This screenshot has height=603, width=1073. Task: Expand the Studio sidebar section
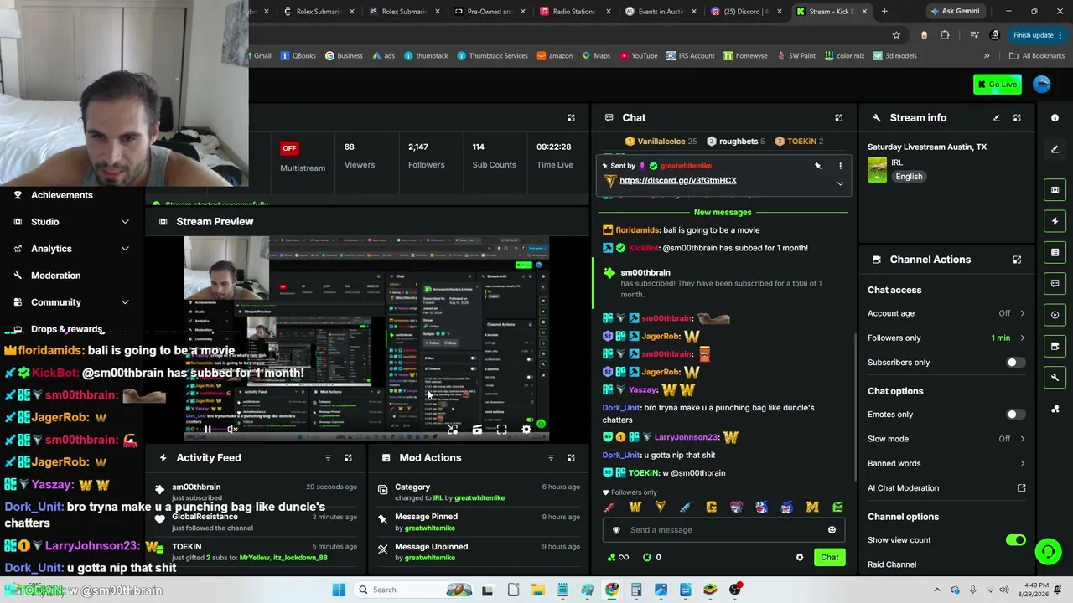click(125, 222)
